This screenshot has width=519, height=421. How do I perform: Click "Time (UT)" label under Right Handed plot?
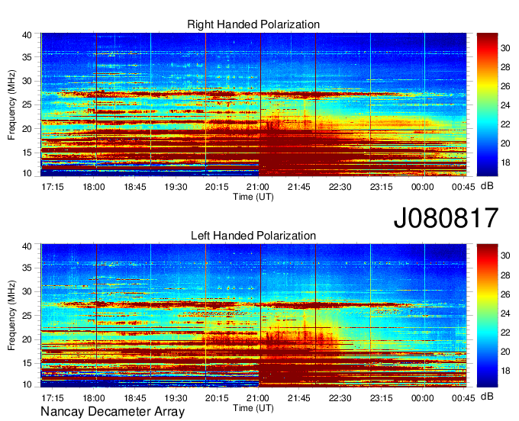253,197
